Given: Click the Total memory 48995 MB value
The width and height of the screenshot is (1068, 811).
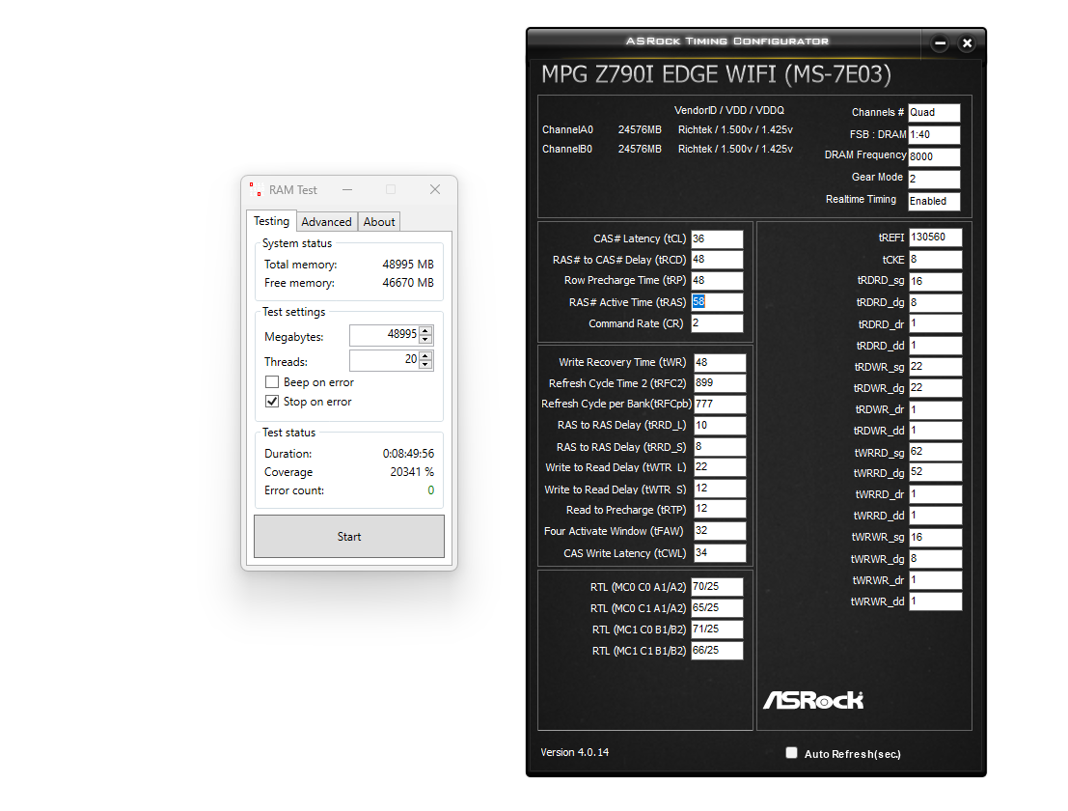Looking at the screenshot, I should tap(408, 265).
